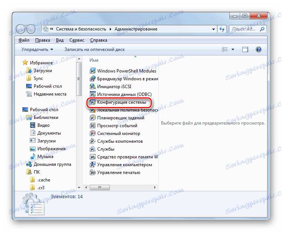Click the Избранное star icon

point(25,62)
